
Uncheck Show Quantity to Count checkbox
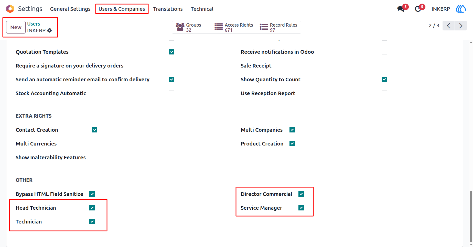[384, 80]
